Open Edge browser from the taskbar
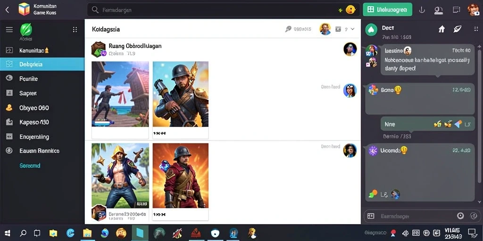Viewport: 483px width, 241px height. click(x=70, y=233)
